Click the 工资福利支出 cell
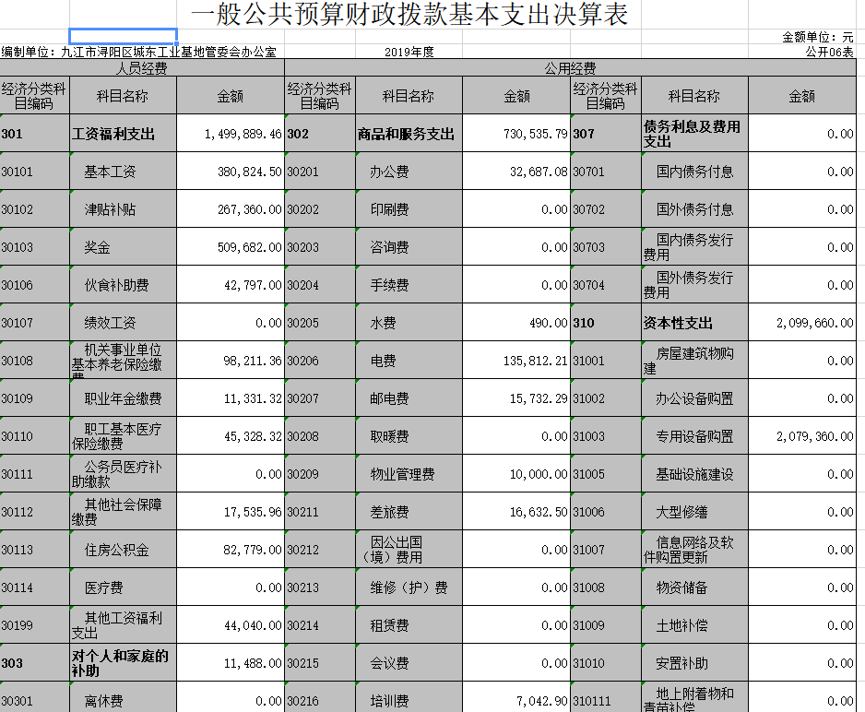This screenshot has width=865, height=712. 114,135
